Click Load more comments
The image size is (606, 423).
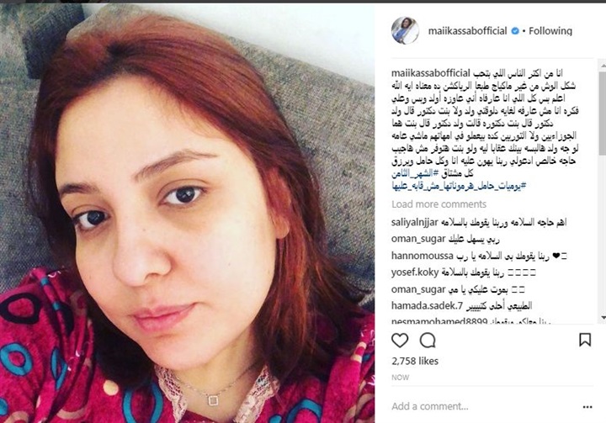point(439,204)
